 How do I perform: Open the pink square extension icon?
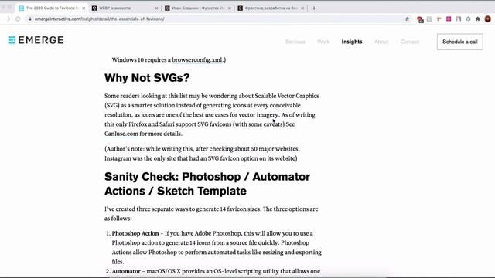pyautogui.click(x=449, y=19)
